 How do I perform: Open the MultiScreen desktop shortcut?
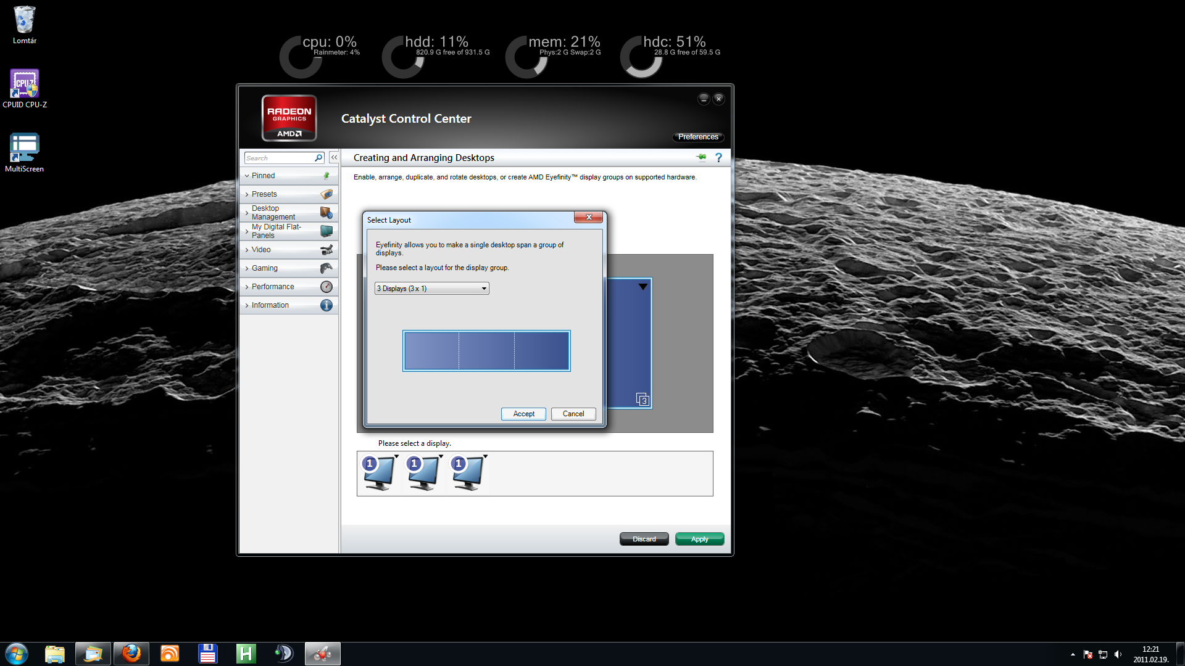tap(25, 153)
